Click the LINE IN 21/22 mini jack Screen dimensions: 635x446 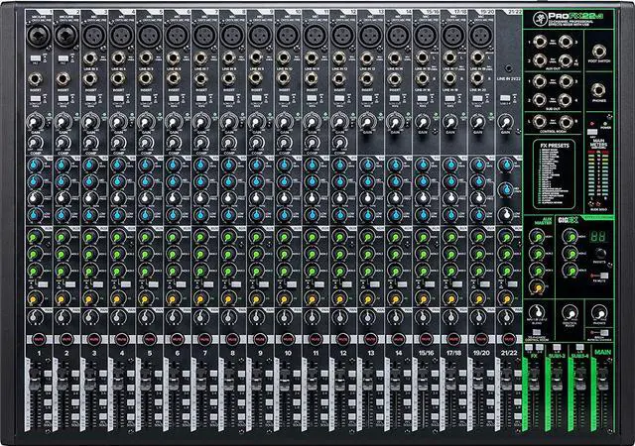click(x=508, y=68)
